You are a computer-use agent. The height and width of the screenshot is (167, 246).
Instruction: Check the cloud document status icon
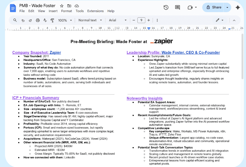pyautogui.click(x=77, y=6)
